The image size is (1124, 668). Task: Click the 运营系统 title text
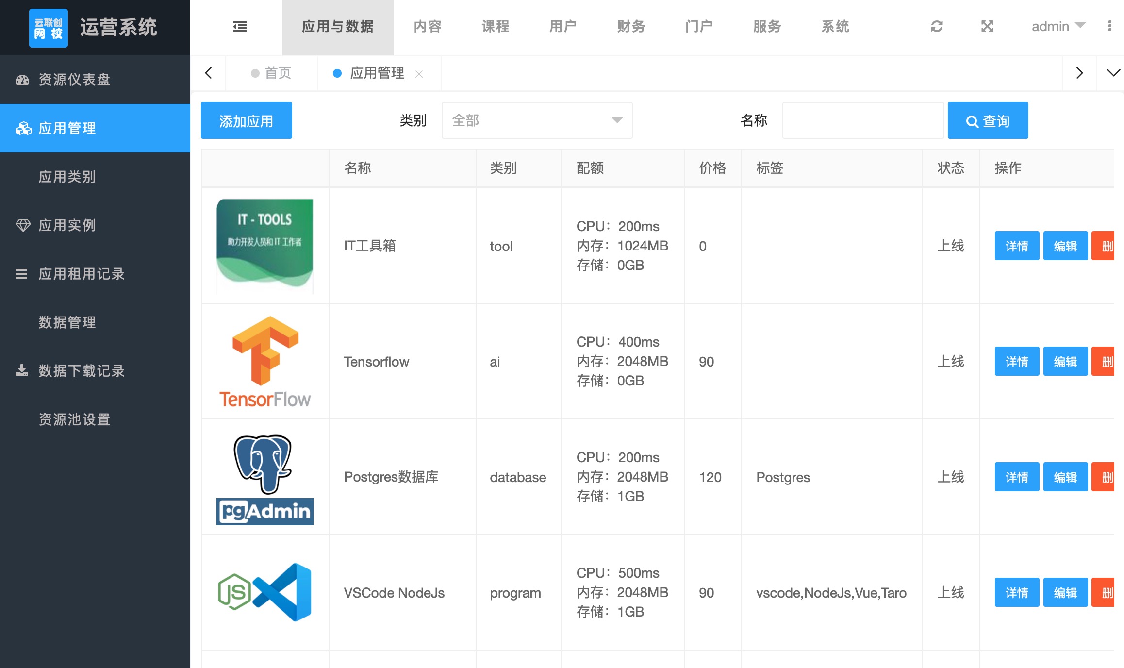[x=118, y=27]
